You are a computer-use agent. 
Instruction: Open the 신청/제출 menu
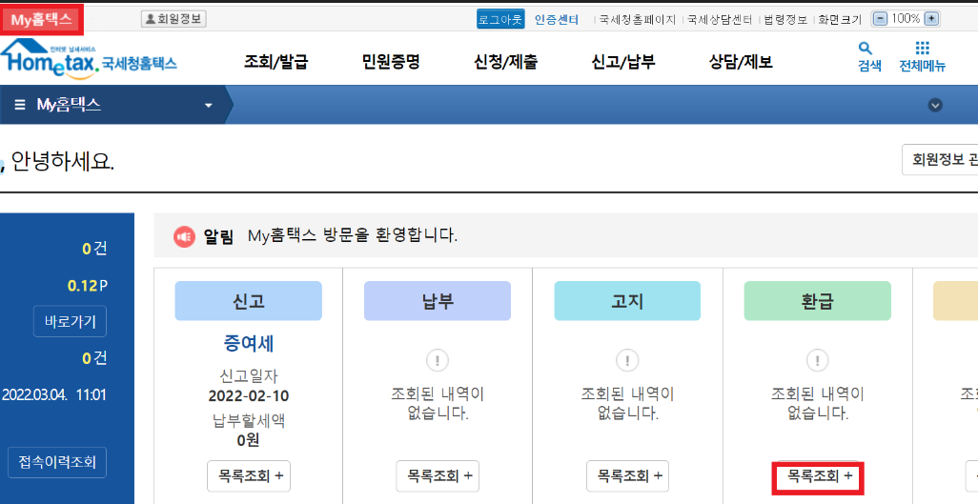click(x=505, y=62)
